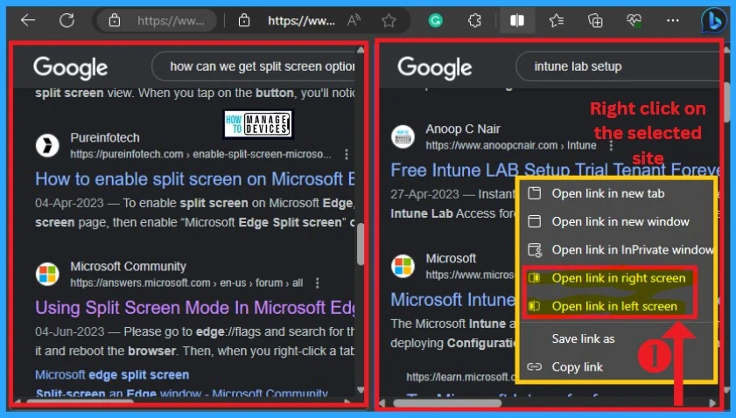Image resolution: width=736 pixels, height=418 pixels.
Task: Go back with the browser back arrow
Action: tap(28, 20)
